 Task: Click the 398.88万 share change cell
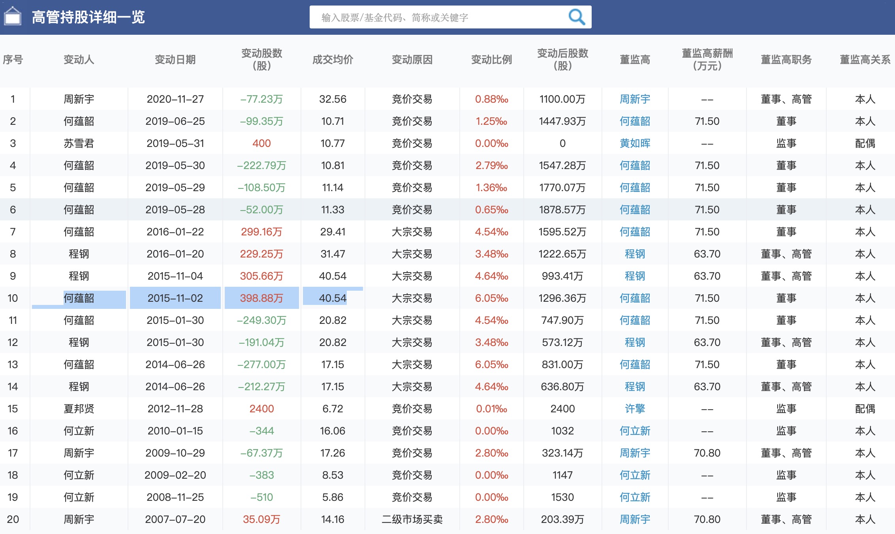[261, 298]
